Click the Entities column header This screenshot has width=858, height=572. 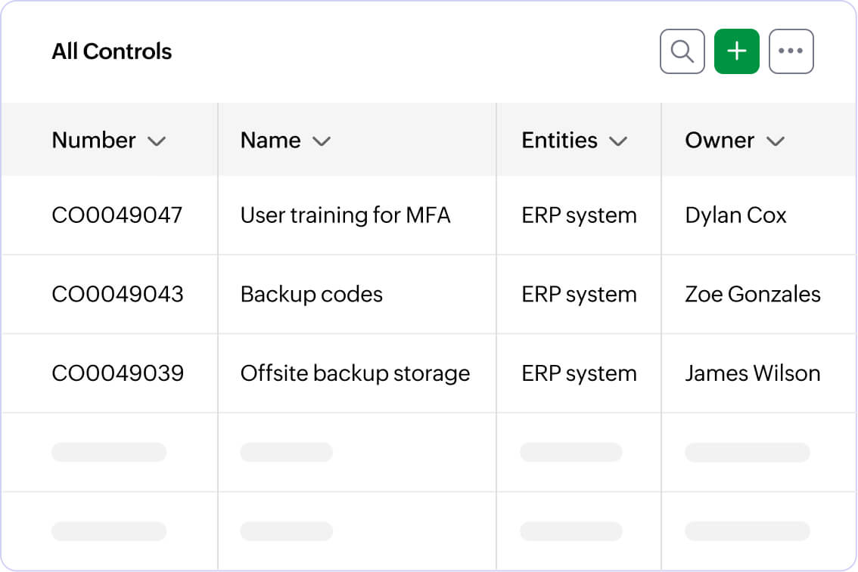pyautogui.click(x=558, y=141)
